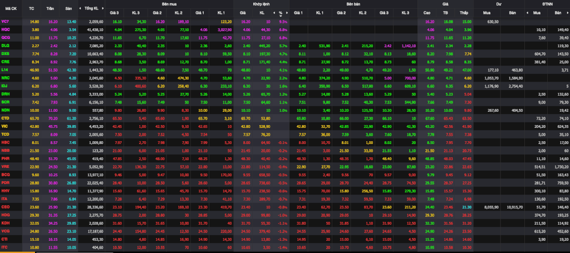570x253 pixels.
Task: Open stock symbol VC7
Action: [5, 22]
